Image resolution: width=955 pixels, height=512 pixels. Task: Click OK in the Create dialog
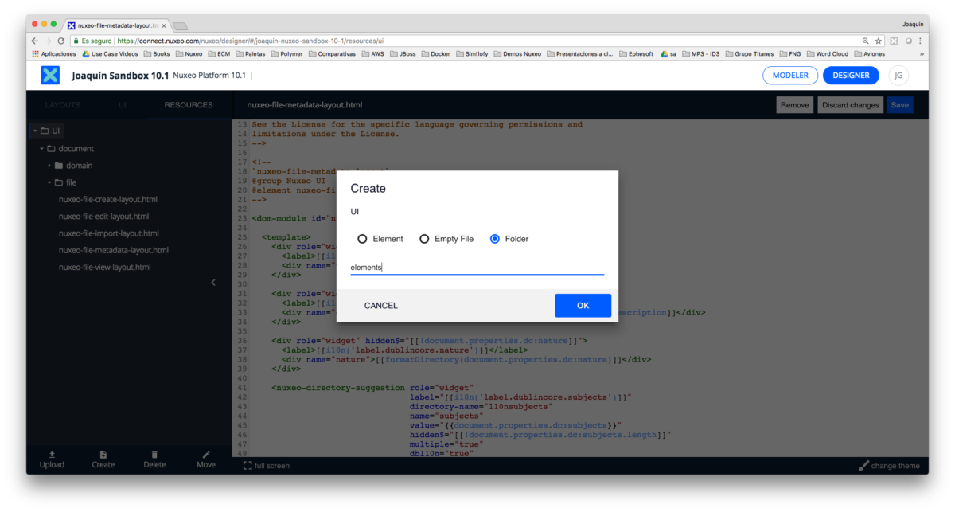[x=583, y=305]
